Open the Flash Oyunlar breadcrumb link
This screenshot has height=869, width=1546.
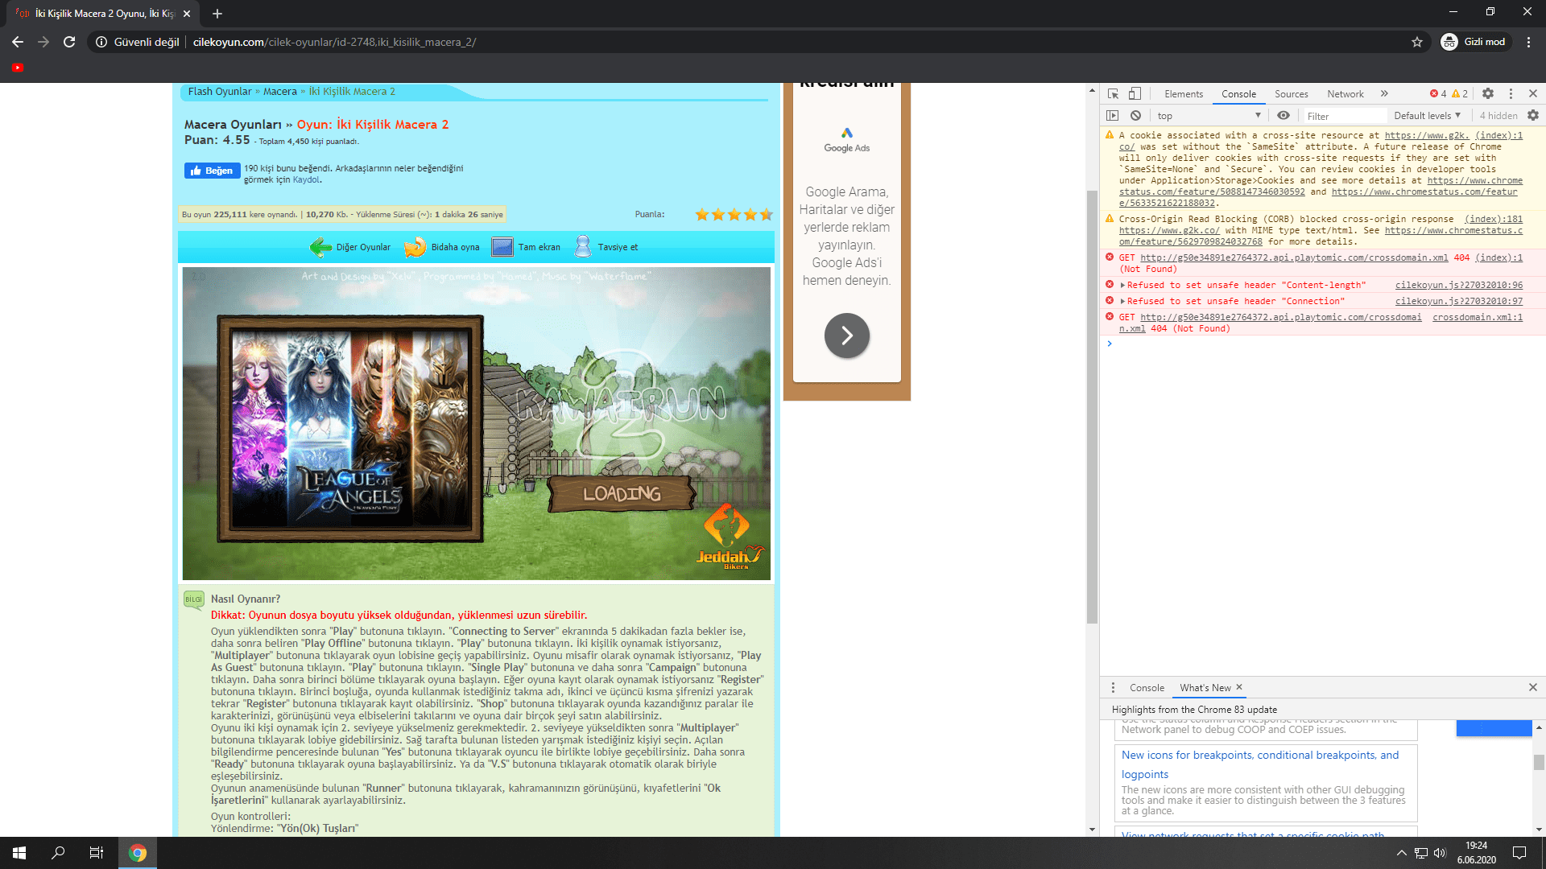click(x=220, y=92)
